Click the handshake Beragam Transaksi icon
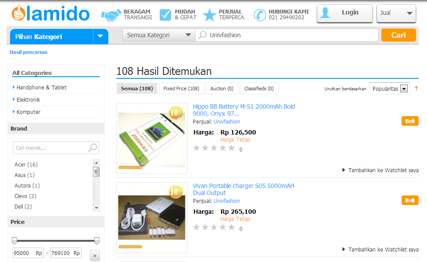 [x=111, y=15]
